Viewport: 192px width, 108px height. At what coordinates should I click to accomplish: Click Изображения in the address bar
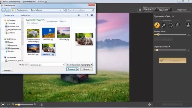pos(22,10)
